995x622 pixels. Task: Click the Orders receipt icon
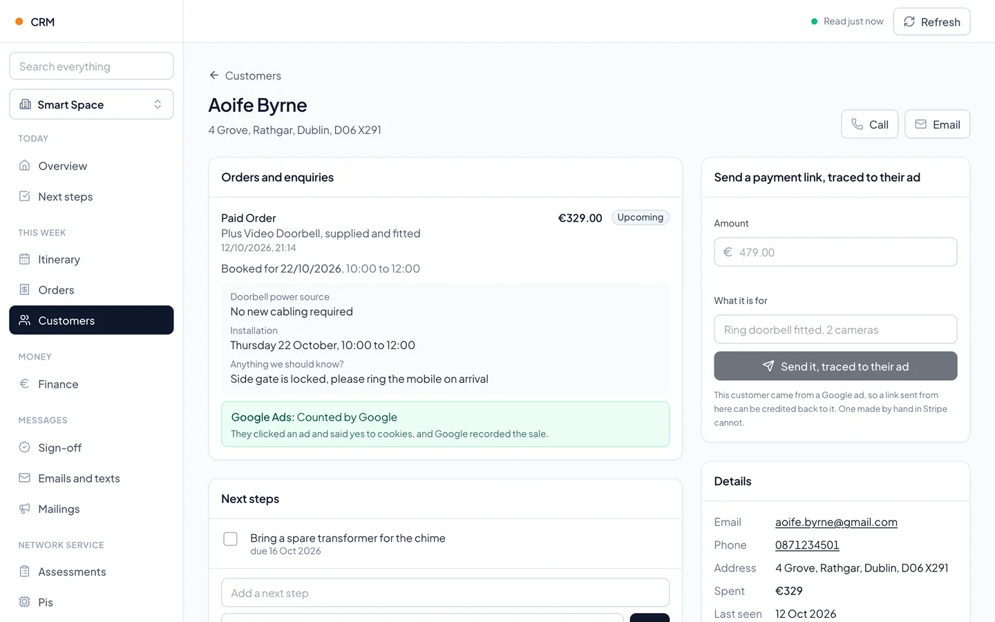(x=25, y=290)
